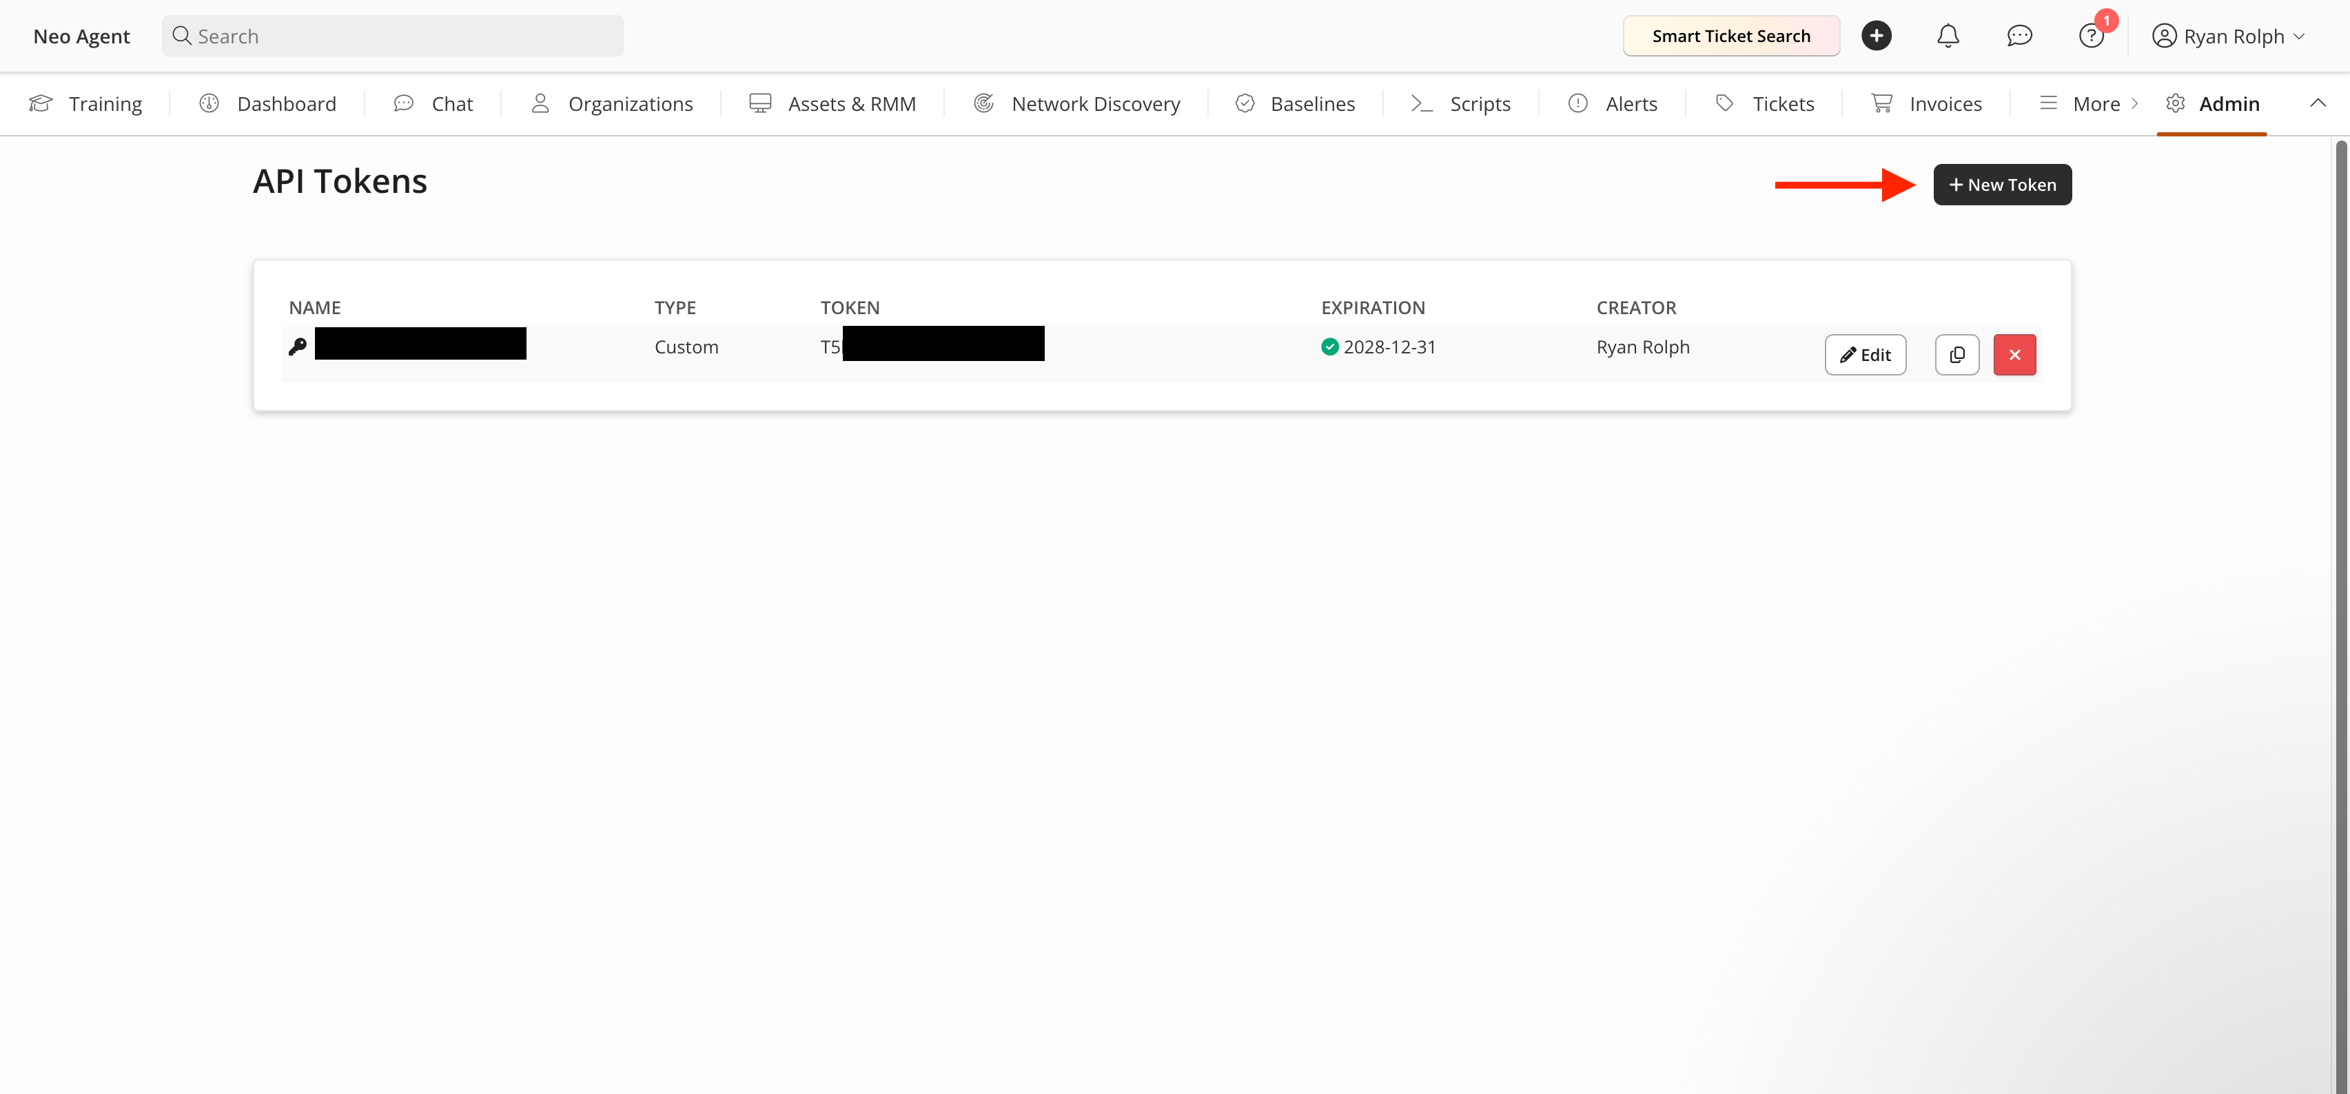Click the user avatar icon
This screenshot has height=1094, width=2350.
pos(2163,36)
